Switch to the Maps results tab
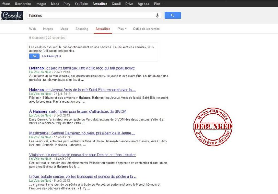Image resolution: width=278 pixels, height=194 pixels. coord(64,29)
